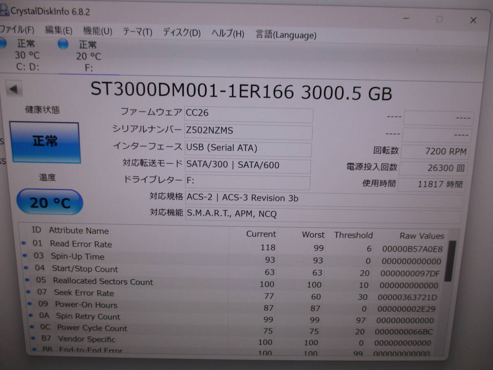Image resolution: width=493 pixels, height=370 pixels.
Task: Click the ID column header
Action: coord(37,230)
